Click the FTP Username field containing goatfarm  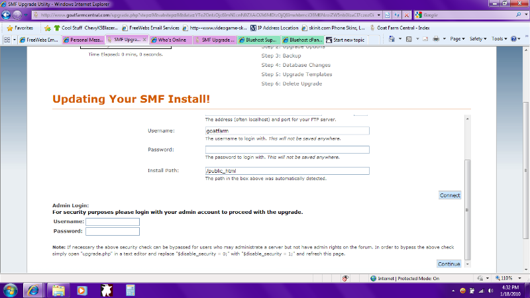pyautogui.click(x=288, y=130)
